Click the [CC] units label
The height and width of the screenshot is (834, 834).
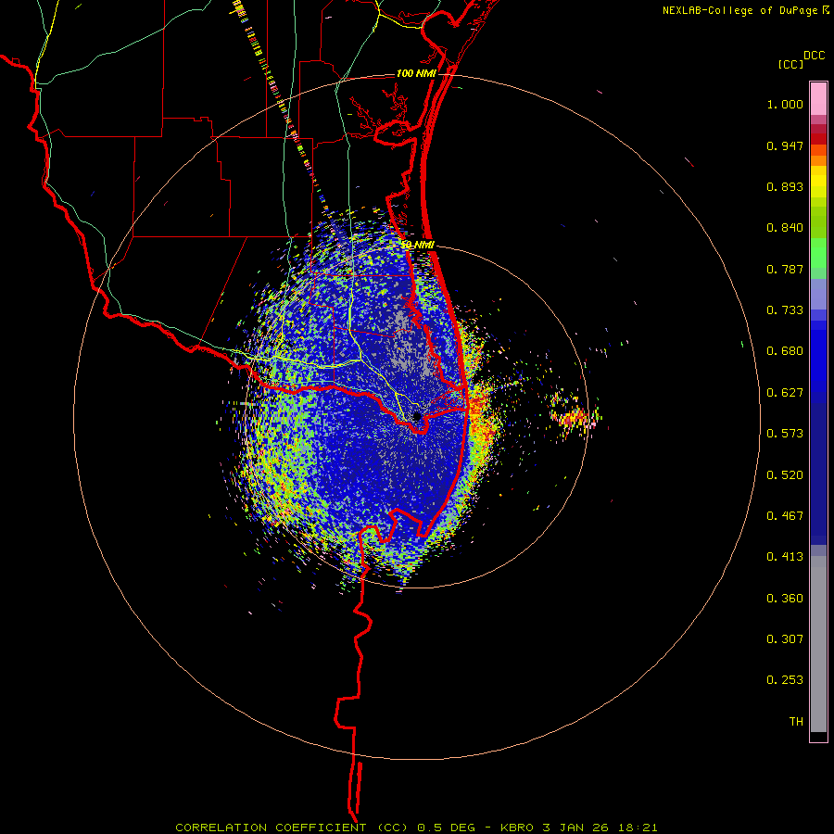[790, 64]
